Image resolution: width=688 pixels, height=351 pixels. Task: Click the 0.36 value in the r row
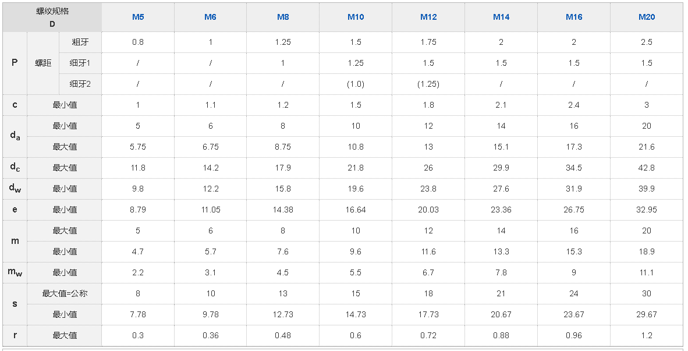pyautogui.click(x=210, y=335)
